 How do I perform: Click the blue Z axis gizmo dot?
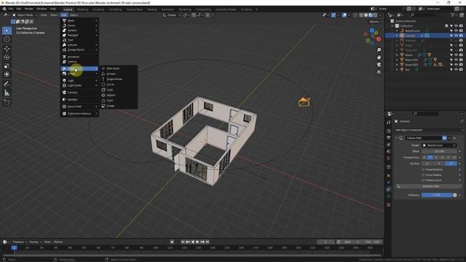pyautogui.click(x=372, y=31)
